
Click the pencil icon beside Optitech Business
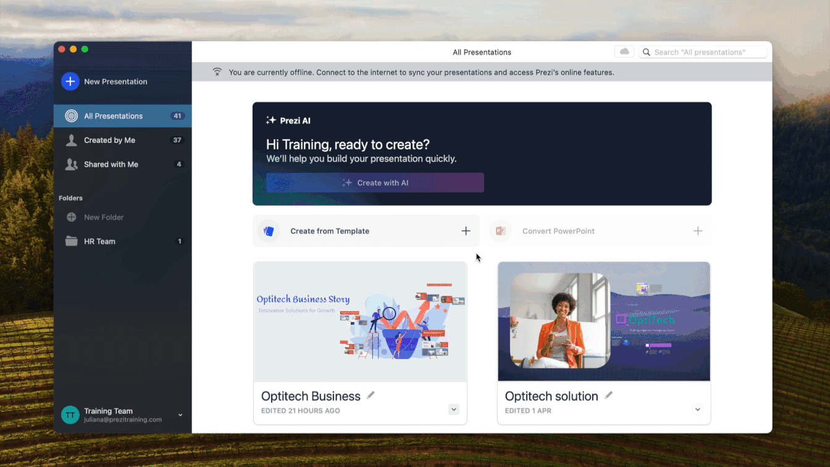[x=371, y=395]
